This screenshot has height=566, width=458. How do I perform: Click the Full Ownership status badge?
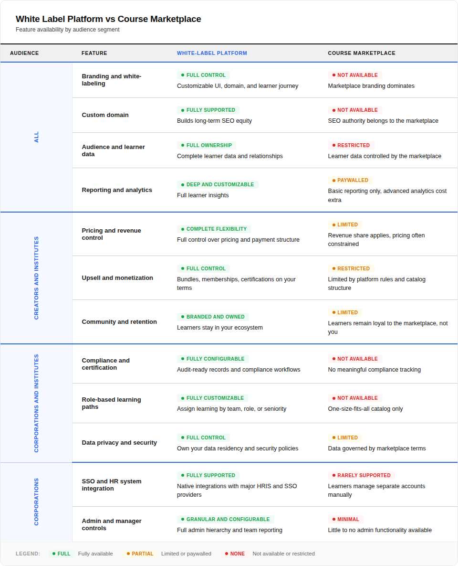206,145
